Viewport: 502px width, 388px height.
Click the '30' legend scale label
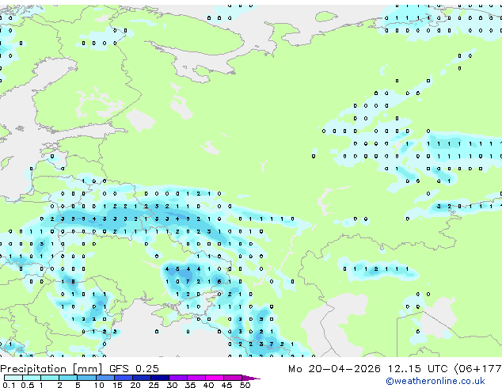pos(172,385)
